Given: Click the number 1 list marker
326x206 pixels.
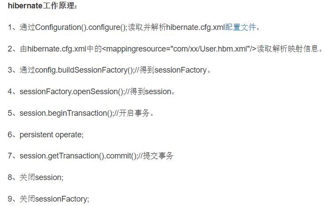Looking at the screenshot, I should [x=10, y=27].
